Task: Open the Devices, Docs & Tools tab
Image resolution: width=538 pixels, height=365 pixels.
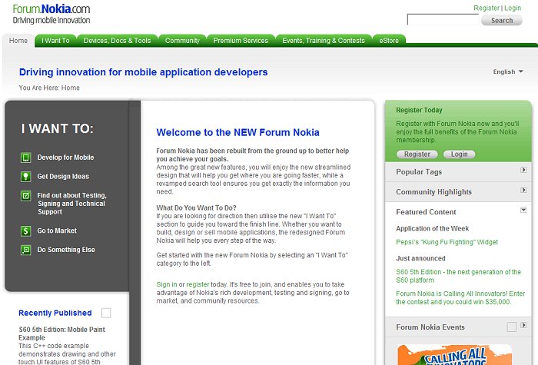Action: 117,41
